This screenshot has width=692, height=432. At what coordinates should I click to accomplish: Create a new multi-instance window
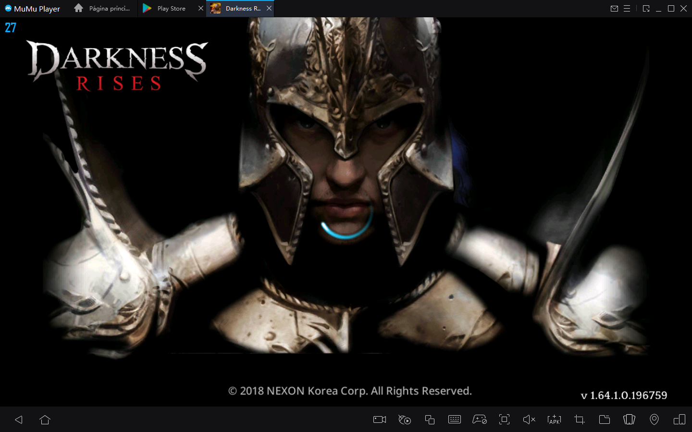pos(430,420)
